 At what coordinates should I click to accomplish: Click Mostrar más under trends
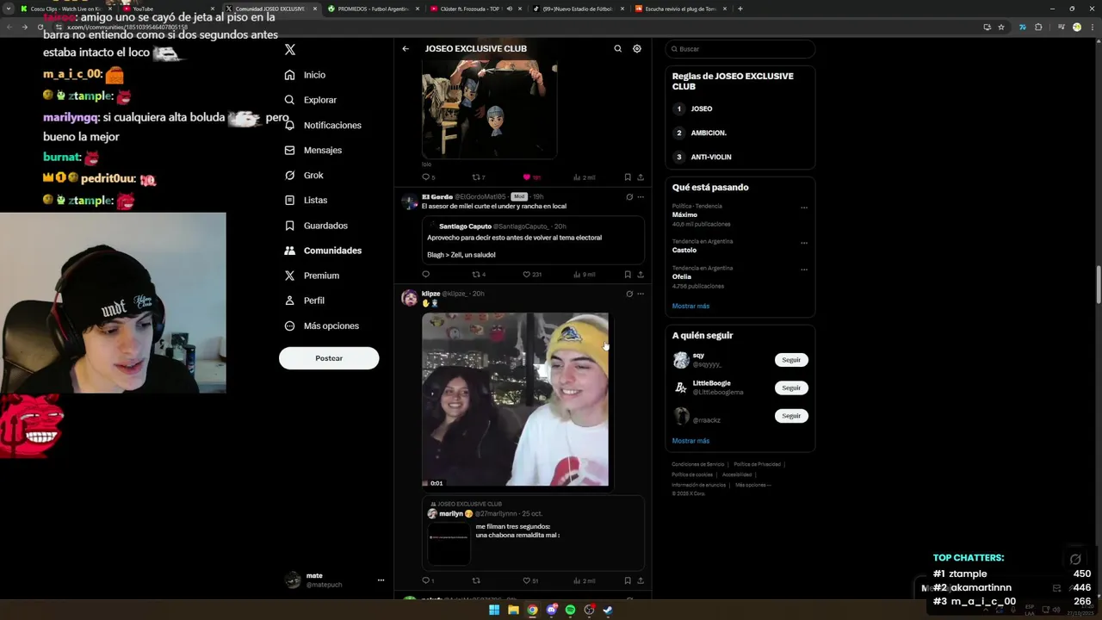pos(690,306)
